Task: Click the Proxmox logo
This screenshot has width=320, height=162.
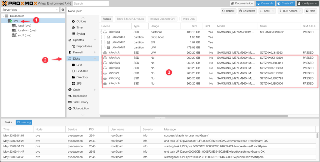Action: (19, 3)
